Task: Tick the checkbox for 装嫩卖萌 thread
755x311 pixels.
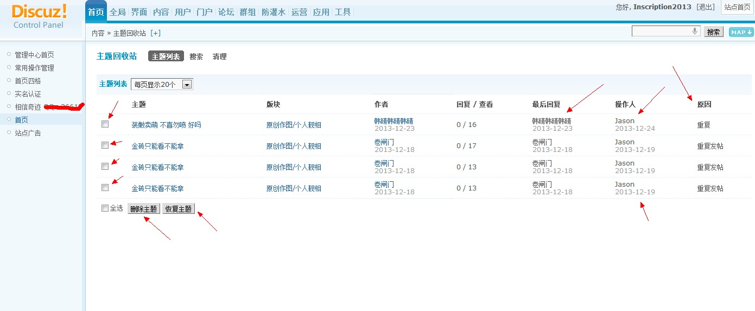Action: (x=105, y=124)
